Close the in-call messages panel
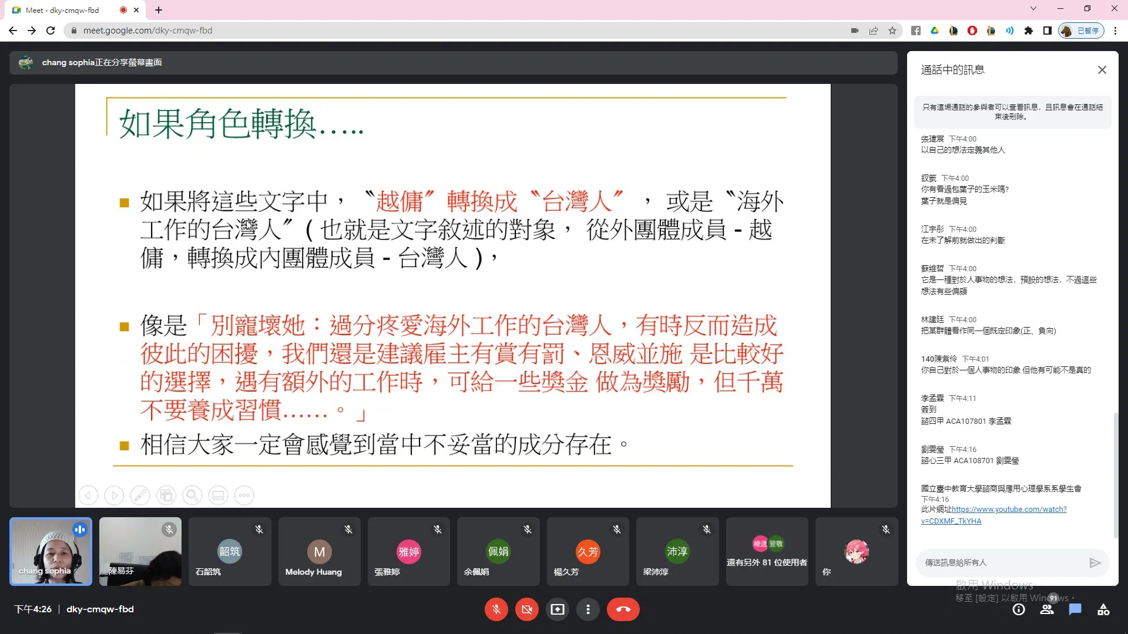The image size is (1128, 634). click(x=1102, y=70)
